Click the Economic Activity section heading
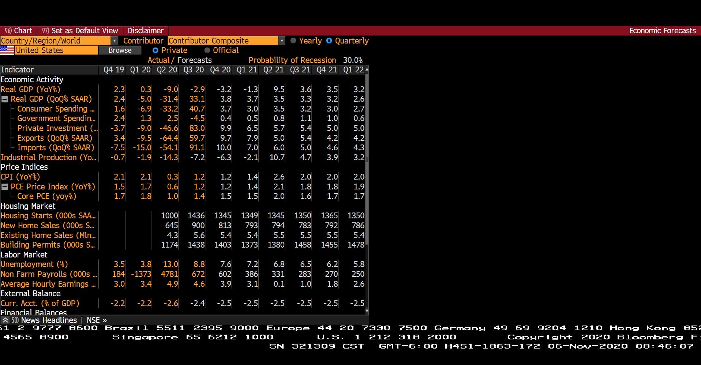 32,79
